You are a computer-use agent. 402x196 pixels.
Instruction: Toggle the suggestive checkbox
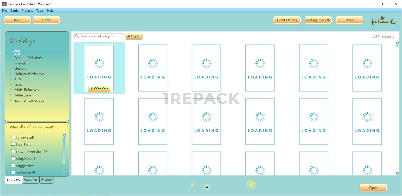(x=13, y=165)
